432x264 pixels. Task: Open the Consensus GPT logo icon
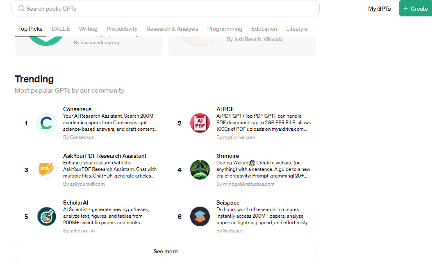coord(47,123)
